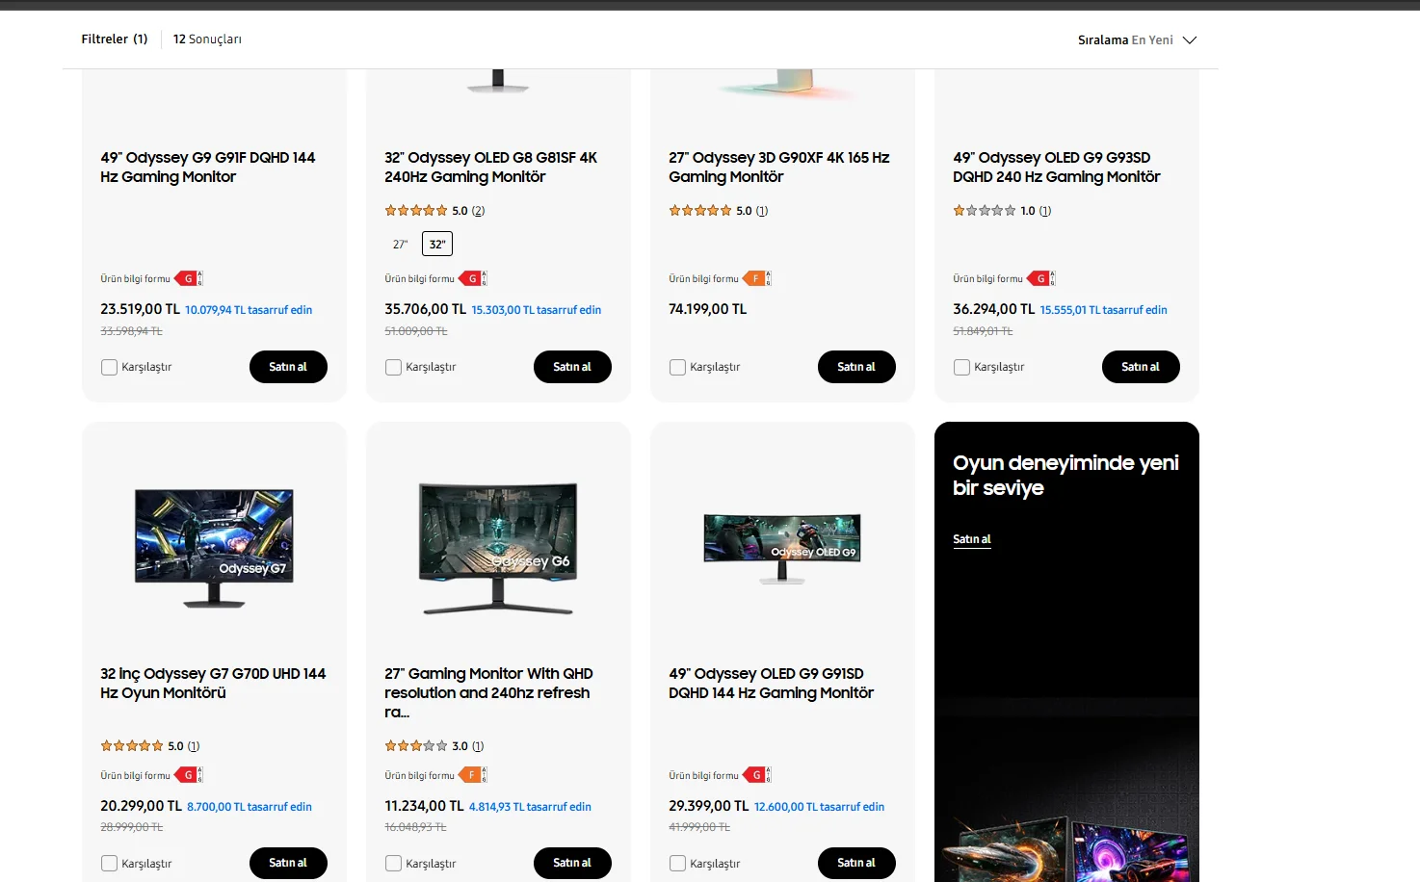Click Satın al for 27" QHD Gaming Monitor

coord(572,864)
